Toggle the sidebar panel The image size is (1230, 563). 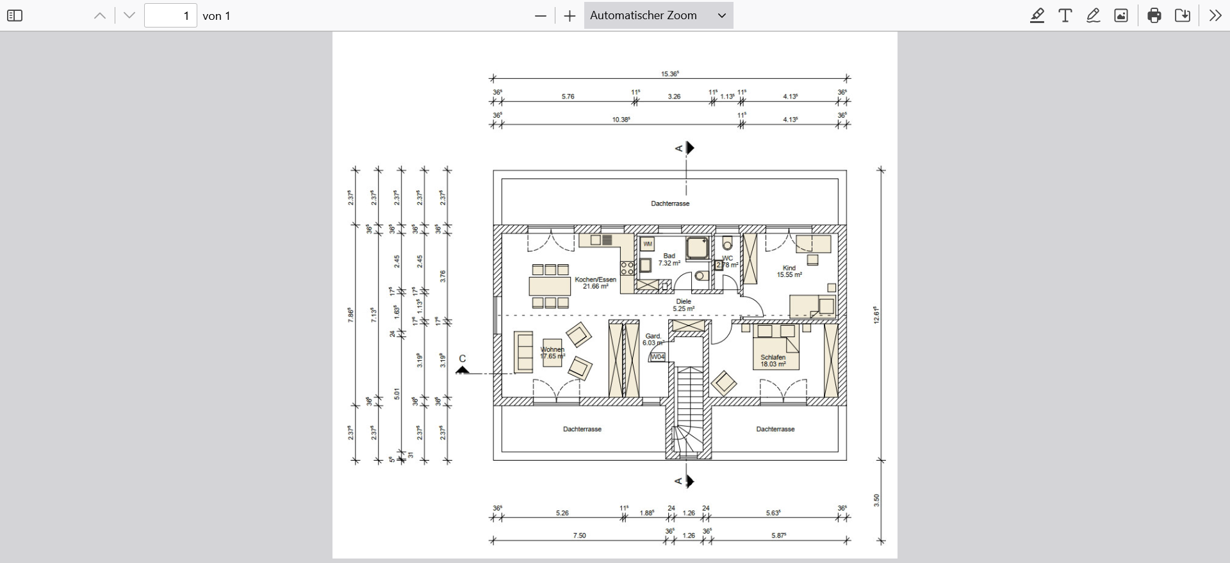click(x=15, y=16)
